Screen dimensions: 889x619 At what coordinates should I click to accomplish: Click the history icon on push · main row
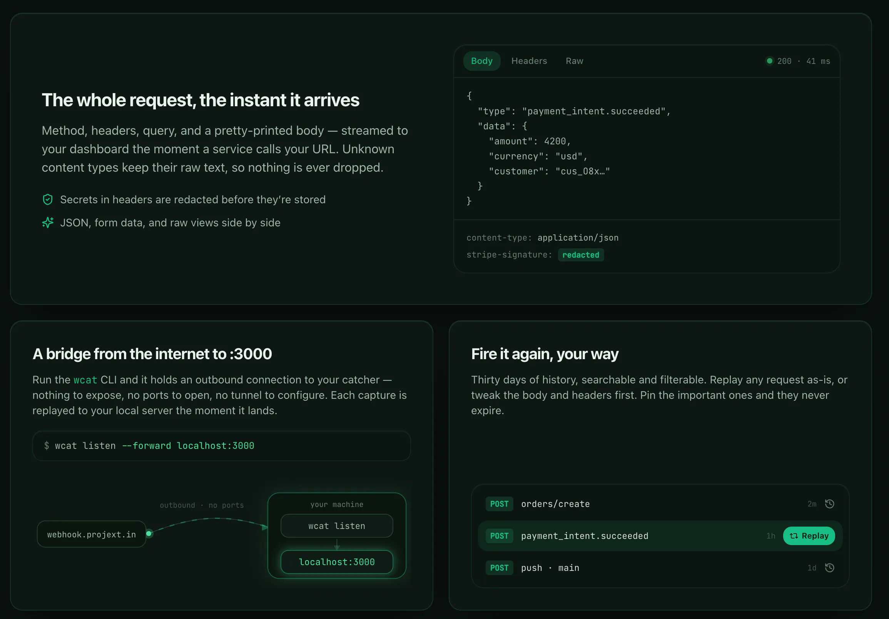coord(829,567)
